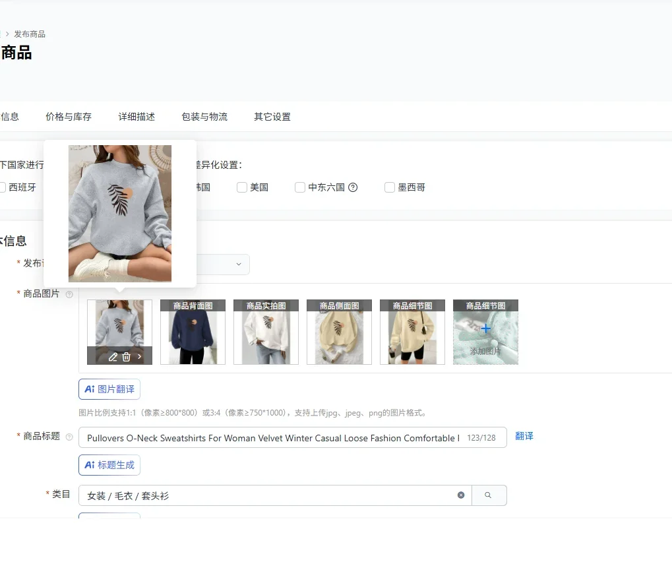Clear the category field using the x icon

pos(461,495)
